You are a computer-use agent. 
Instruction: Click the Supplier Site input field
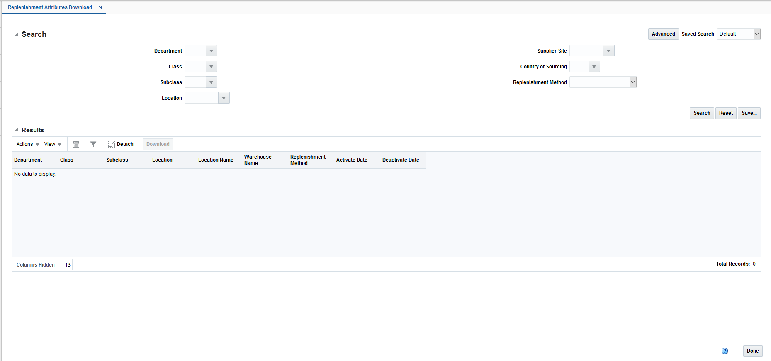click(586, 51)
